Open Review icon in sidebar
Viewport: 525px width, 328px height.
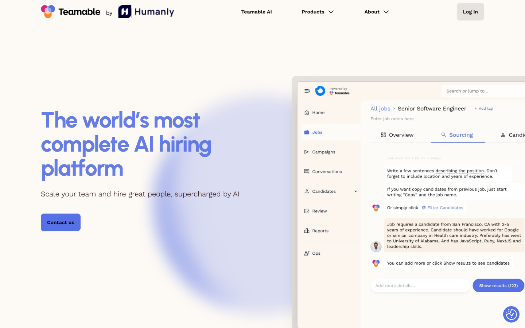[x=307, y=211]
